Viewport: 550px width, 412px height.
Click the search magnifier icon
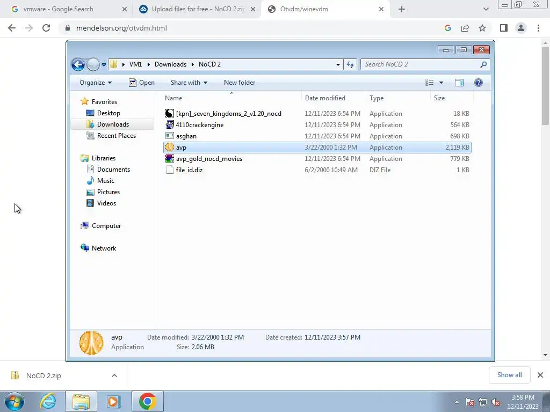click(483, 64)
